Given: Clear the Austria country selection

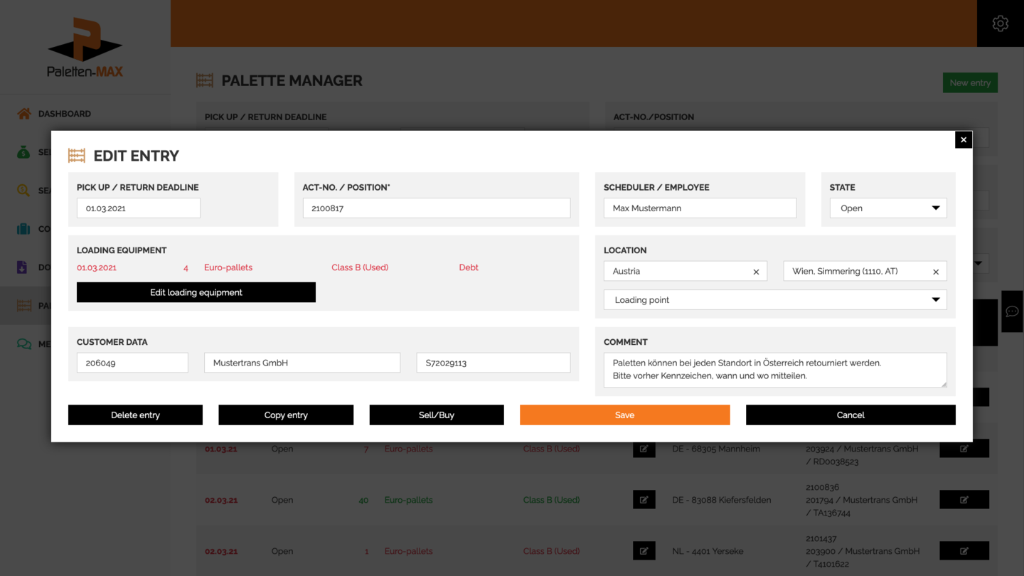Looking at the screenshot, I should pos(756,272).
